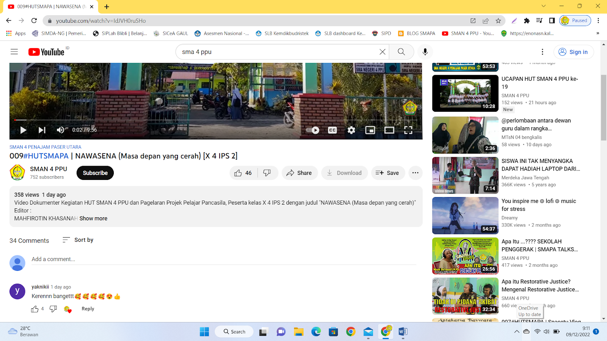Toggle the autoplay switch in player
The width and height of the screenshot is (607, 341).
pos(313,130)
